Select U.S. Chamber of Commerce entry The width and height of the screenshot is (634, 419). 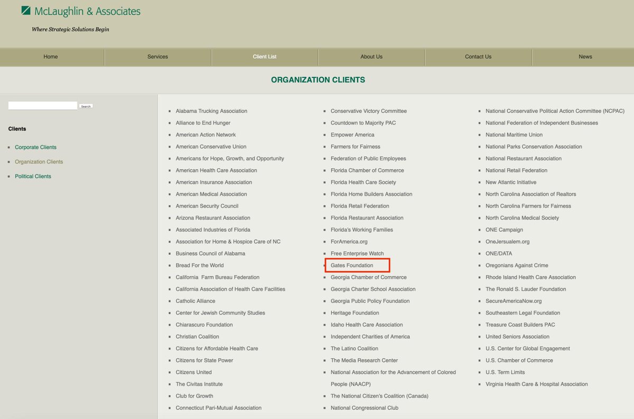click(519, 360)
